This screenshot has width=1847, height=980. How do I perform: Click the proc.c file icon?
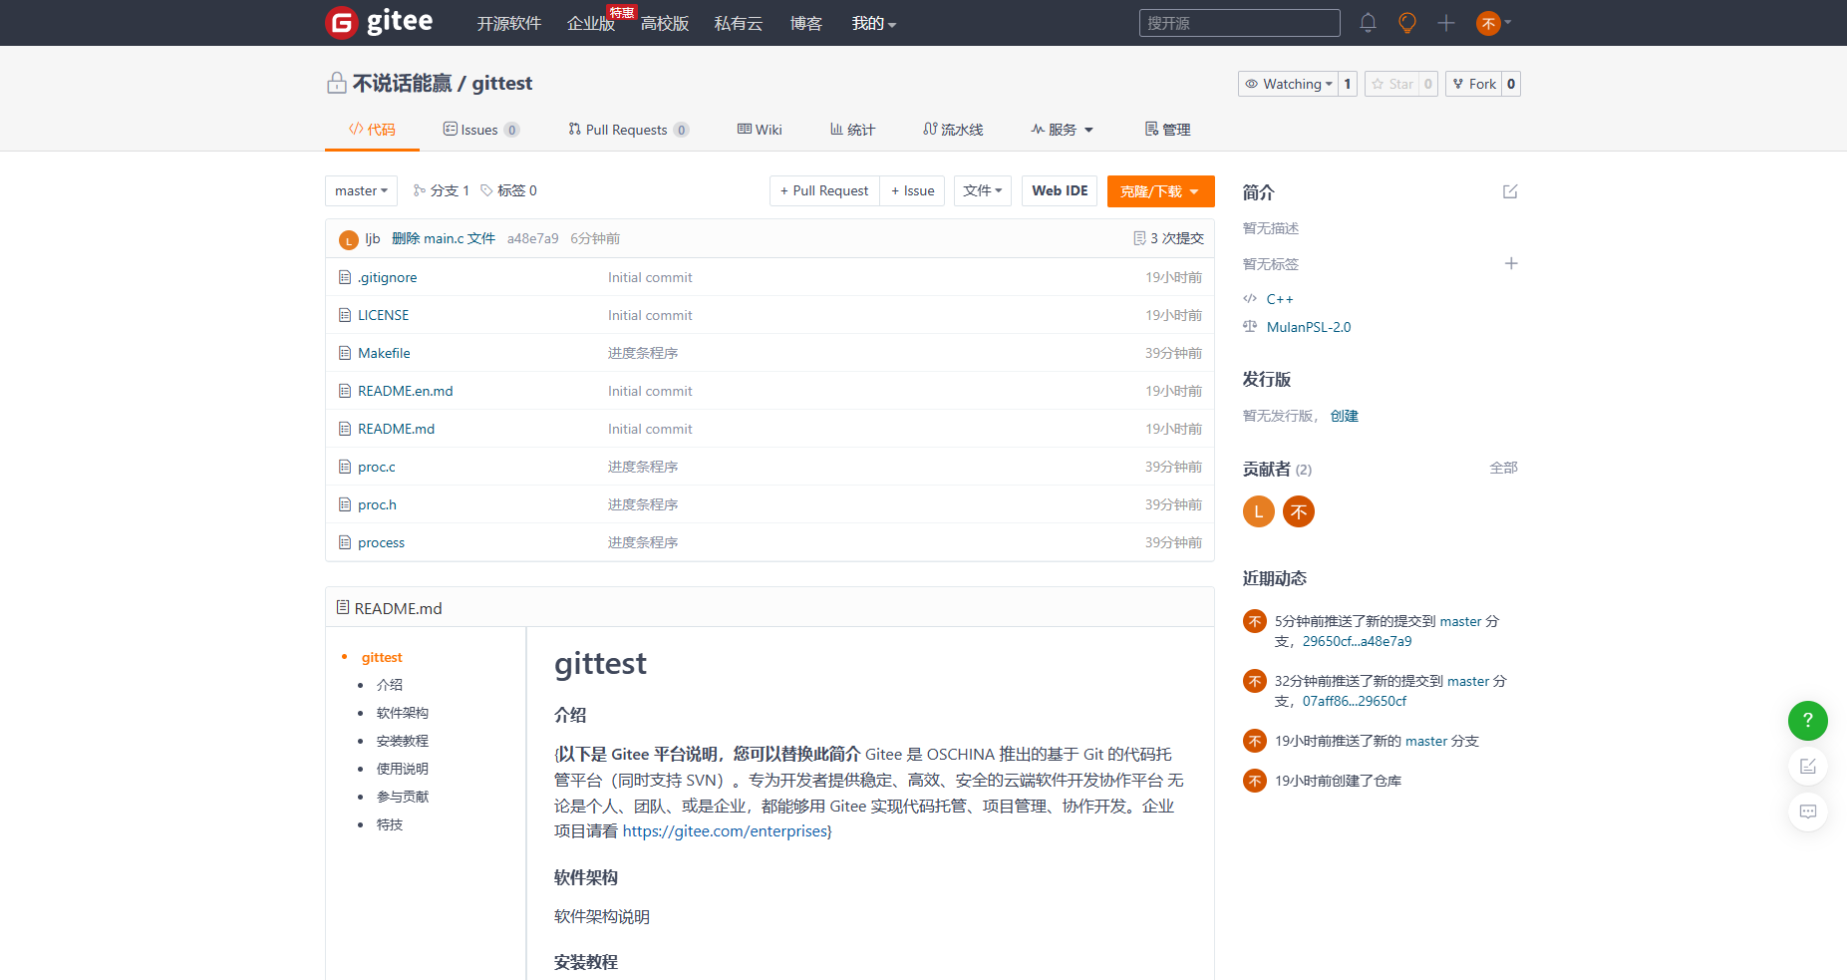click(x=345, y=467)
